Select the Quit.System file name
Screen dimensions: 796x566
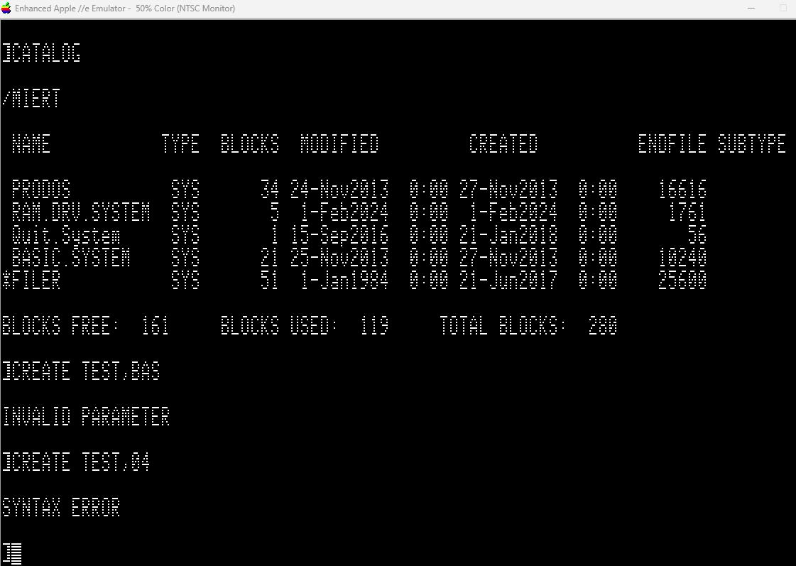click(66, 235)
